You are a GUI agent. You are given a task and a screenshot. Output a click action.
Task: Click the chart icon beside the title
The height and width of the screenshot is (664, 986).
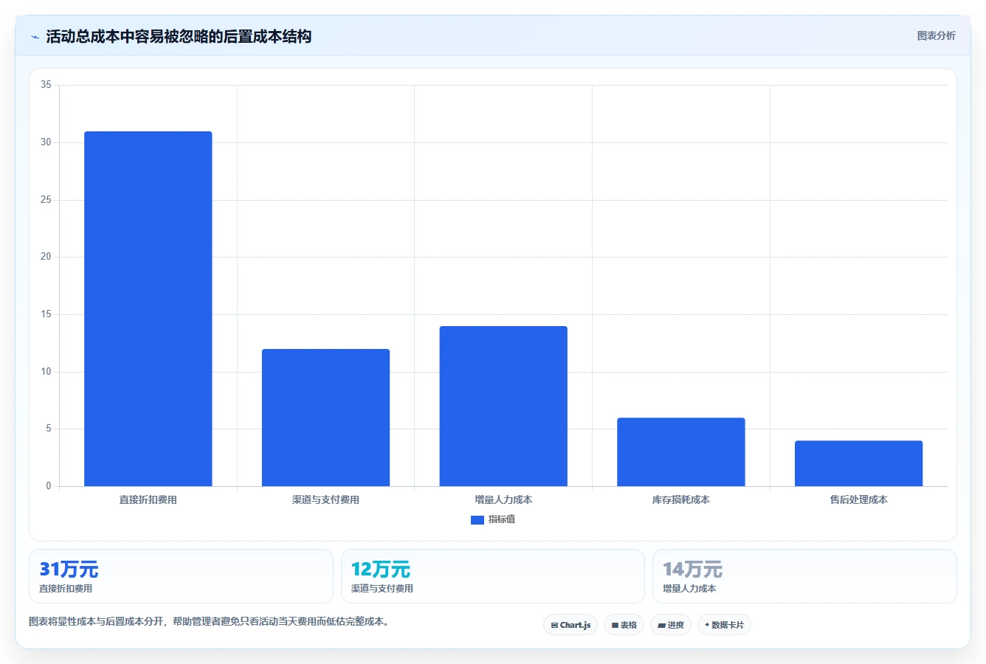point(35,37)
